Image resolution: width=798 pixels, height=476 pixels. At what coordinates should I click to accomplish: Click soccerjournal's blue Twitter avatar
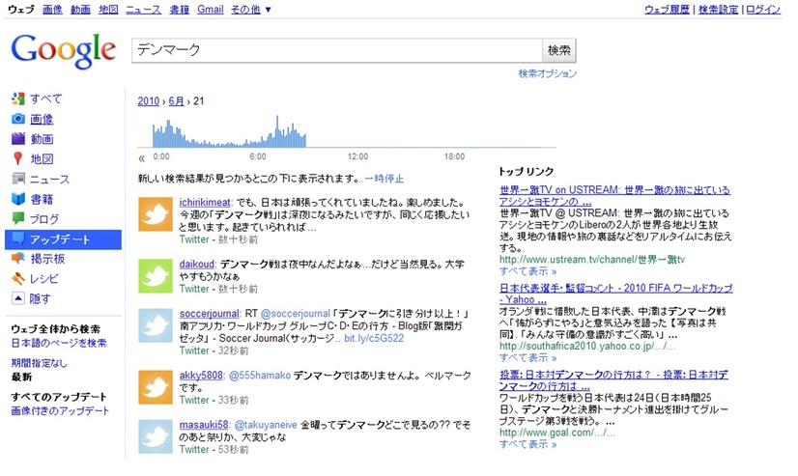coord(156,325)
